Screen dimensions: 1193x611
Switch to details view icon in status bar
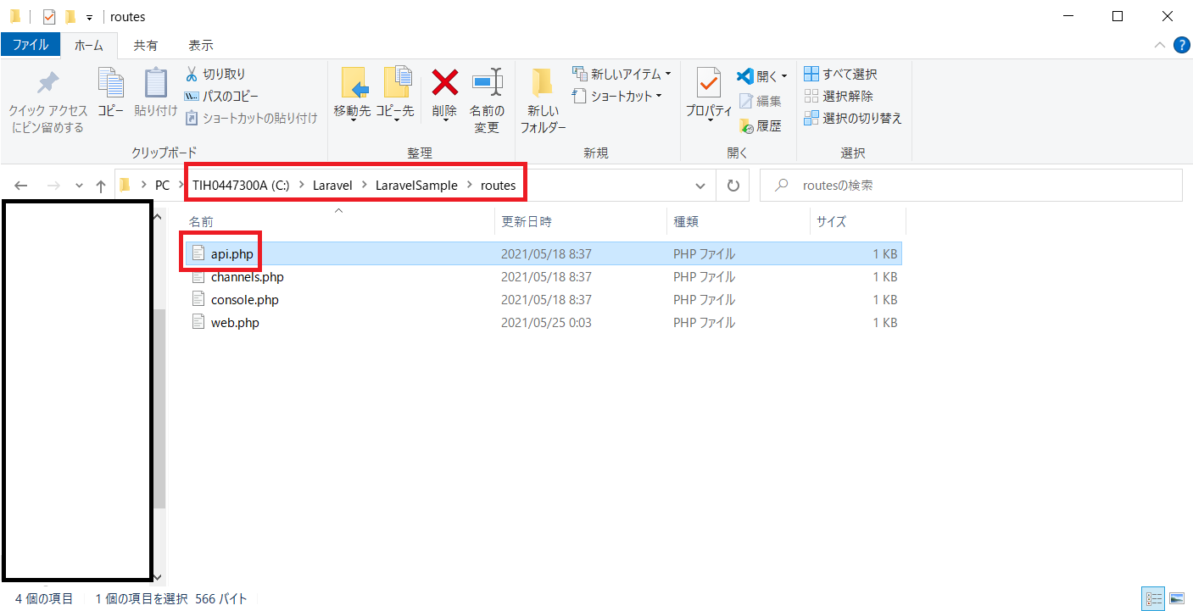coord(1154,599)
